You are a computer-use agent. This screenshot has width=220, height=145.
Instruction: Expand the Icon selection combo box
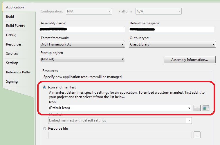(120, 108)
